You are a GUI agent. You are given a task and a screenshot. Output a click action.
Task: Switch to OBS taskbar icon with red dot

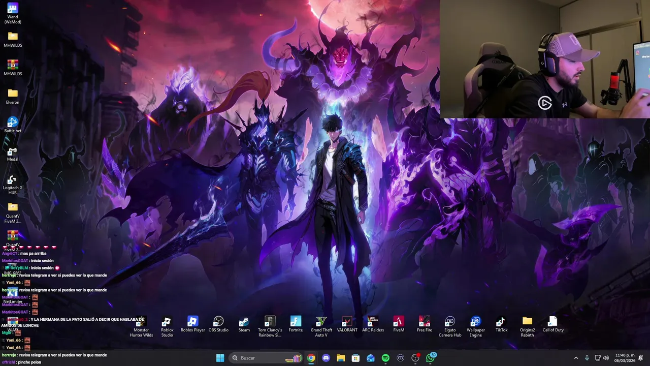[415, 358]
